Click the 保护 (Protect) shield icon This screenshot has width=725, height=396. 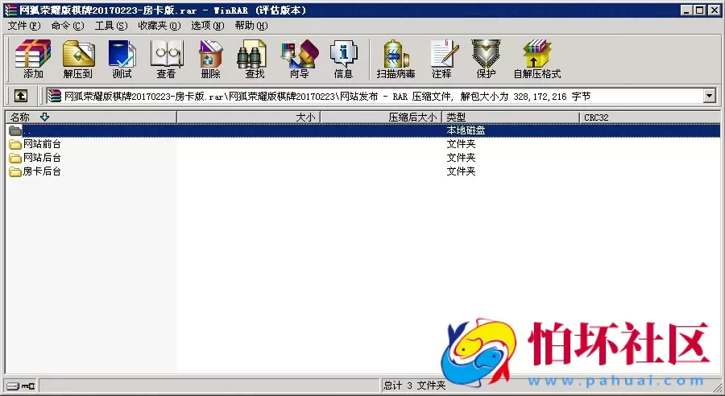[x=486, y=59]
